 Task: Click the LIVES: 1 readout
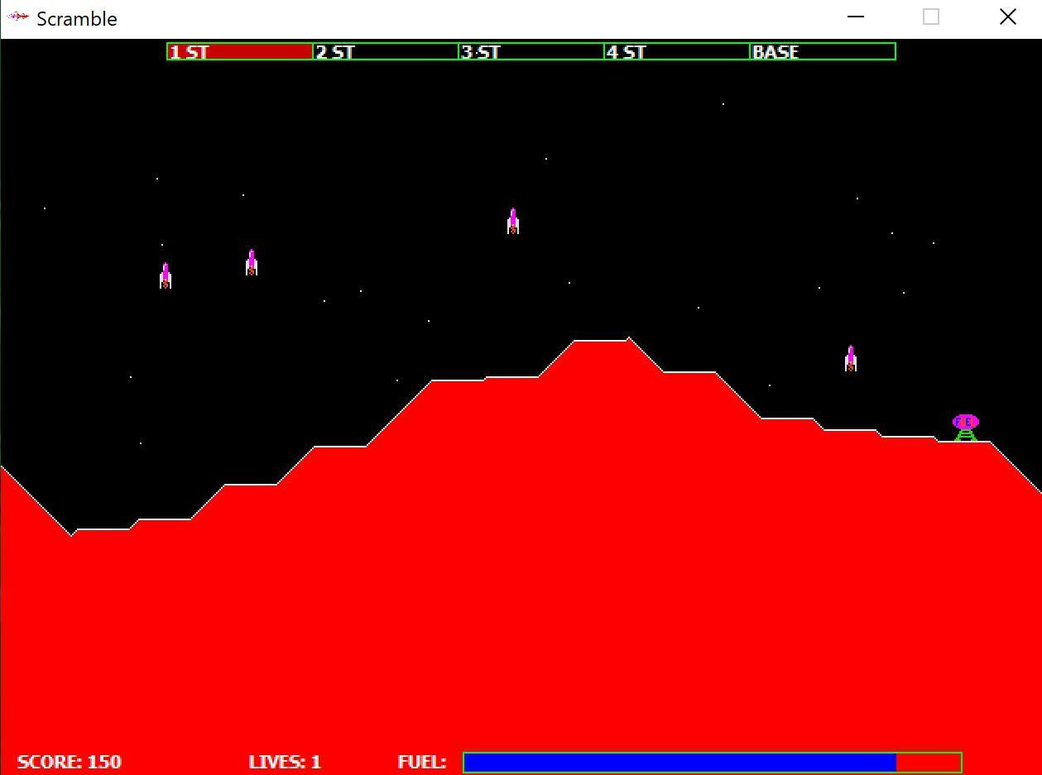click(285, 762)
